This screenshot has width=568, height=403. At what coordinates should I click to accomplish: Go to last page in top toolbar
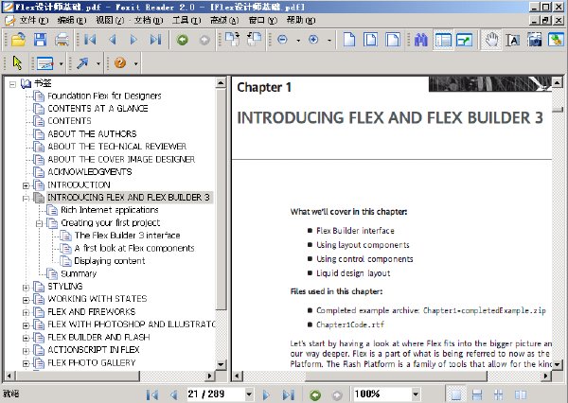click(156, 40)
